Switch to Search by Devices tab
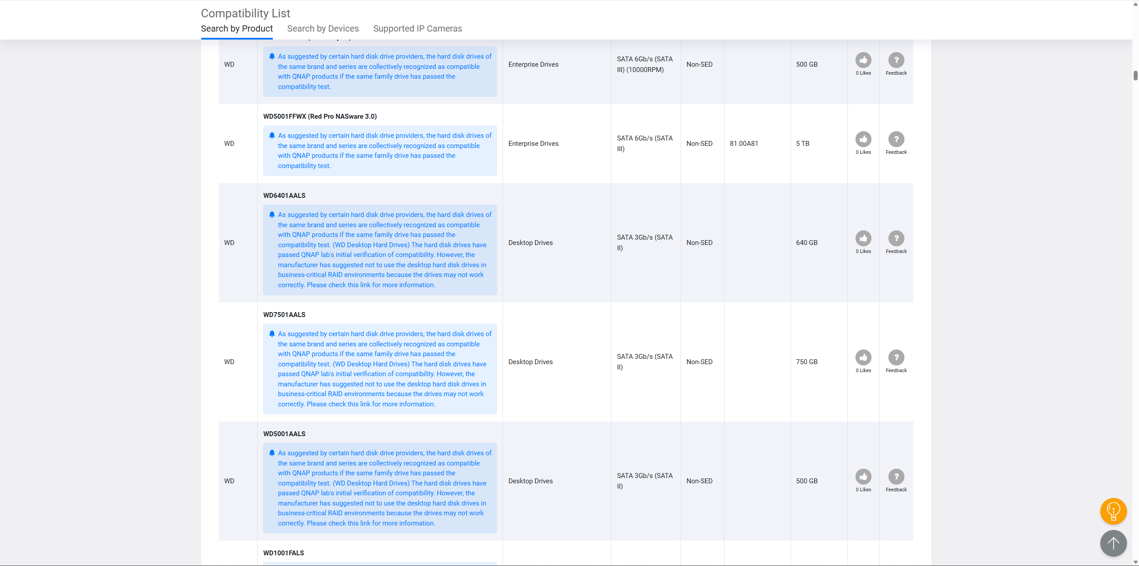The image size is (1139, 566). [323, 28]
